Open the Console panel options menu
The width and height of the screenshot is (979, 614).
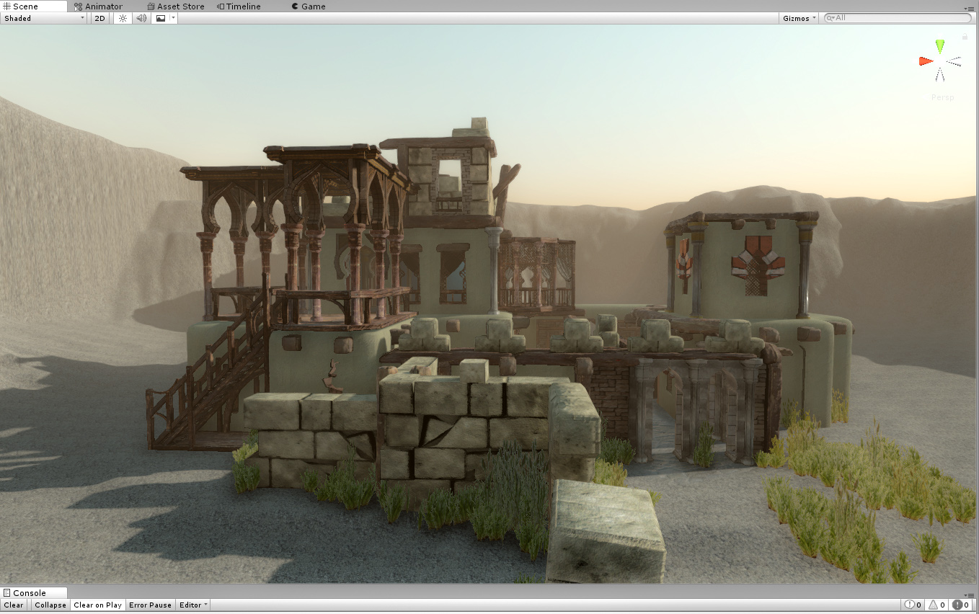tap(970, 594)
